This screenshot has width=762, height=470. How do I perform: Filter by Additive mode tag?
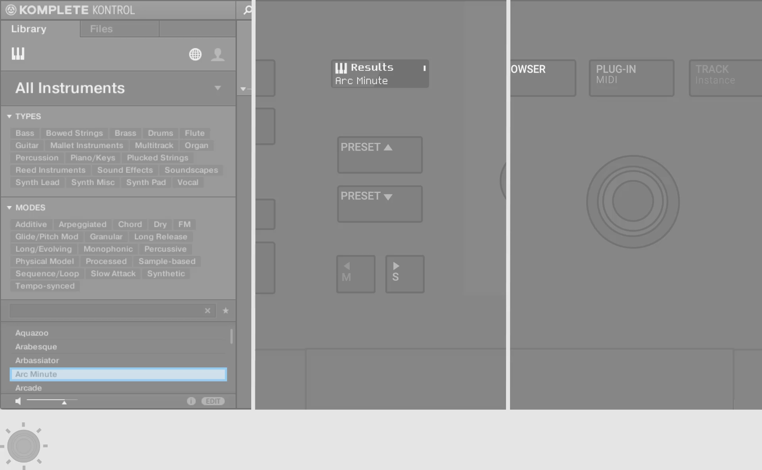coord(31,224)
